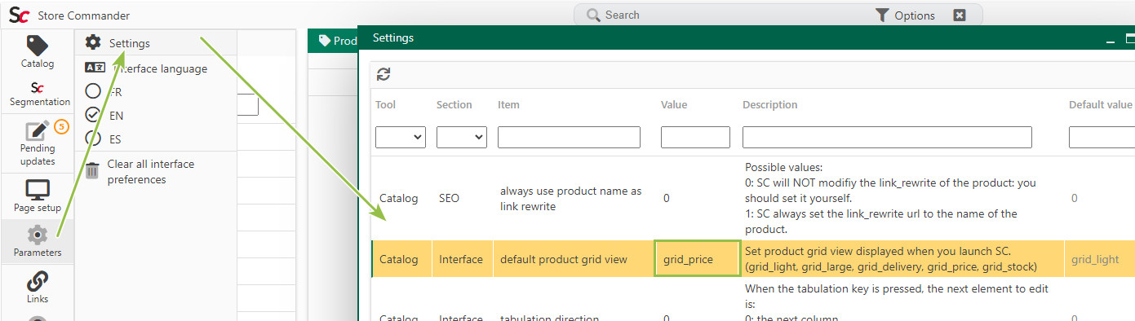Open the Catalog tag icon
This screenshot has height=321, width=1135.
(38, 46)
